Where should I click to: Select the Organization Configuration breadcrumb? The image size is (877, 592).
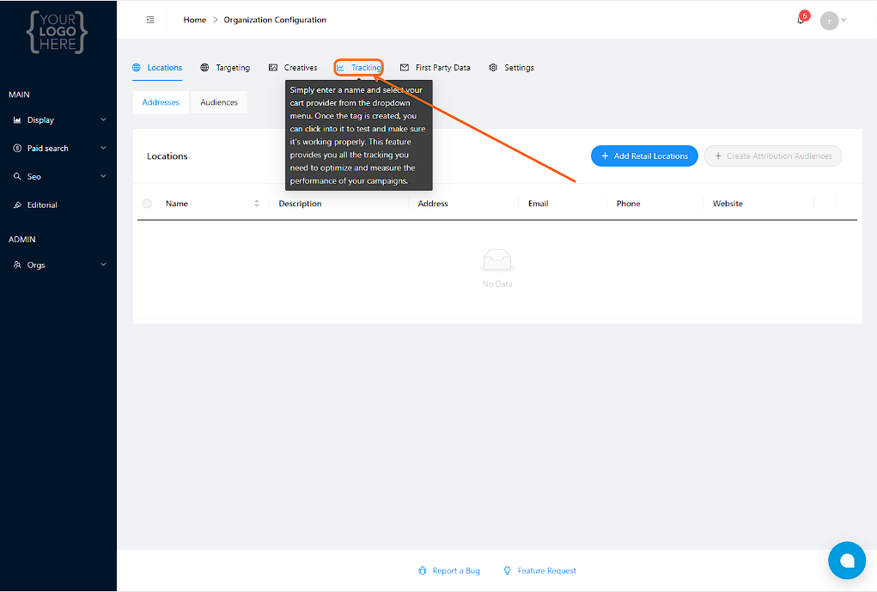click(275, 20)
